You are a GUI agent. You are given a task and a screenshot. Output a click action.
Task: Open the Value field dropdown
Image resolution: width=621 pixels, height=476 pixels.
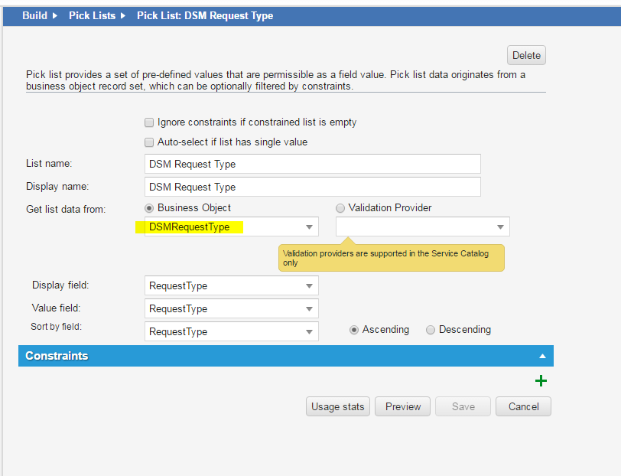(x=309, y=309)
